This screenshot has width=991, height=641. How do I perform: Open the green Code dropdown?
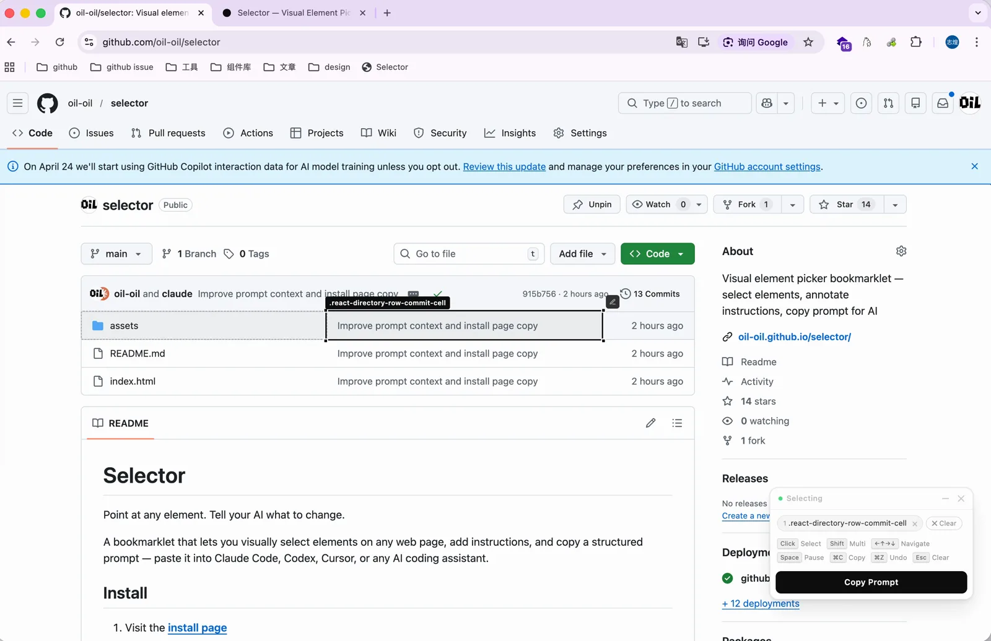pos(657,254)
